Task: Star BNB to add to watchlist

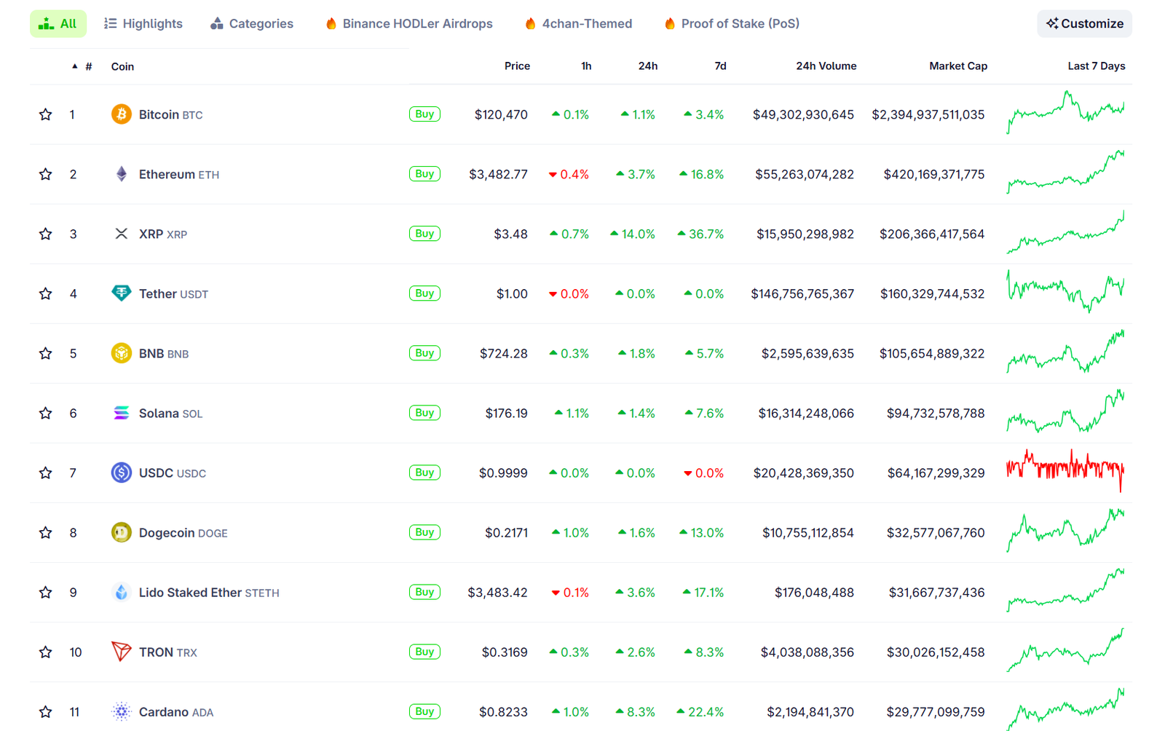Action: pyautogui.click(x=46, y=353)
